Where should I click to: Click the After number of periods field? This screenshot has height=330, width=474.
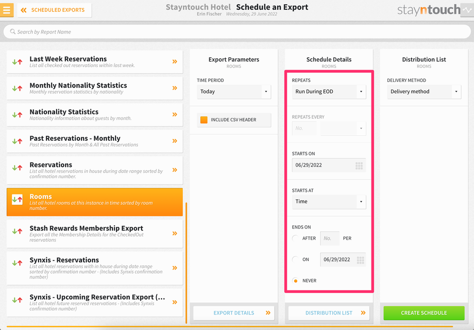tap(330, 238)
